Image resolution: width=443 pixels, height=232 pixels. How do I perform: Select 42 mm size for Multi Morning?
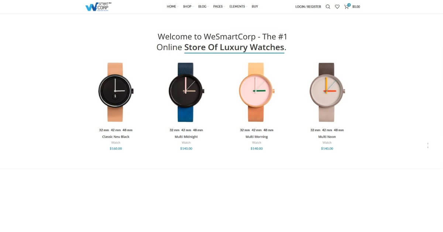[257, 130]
